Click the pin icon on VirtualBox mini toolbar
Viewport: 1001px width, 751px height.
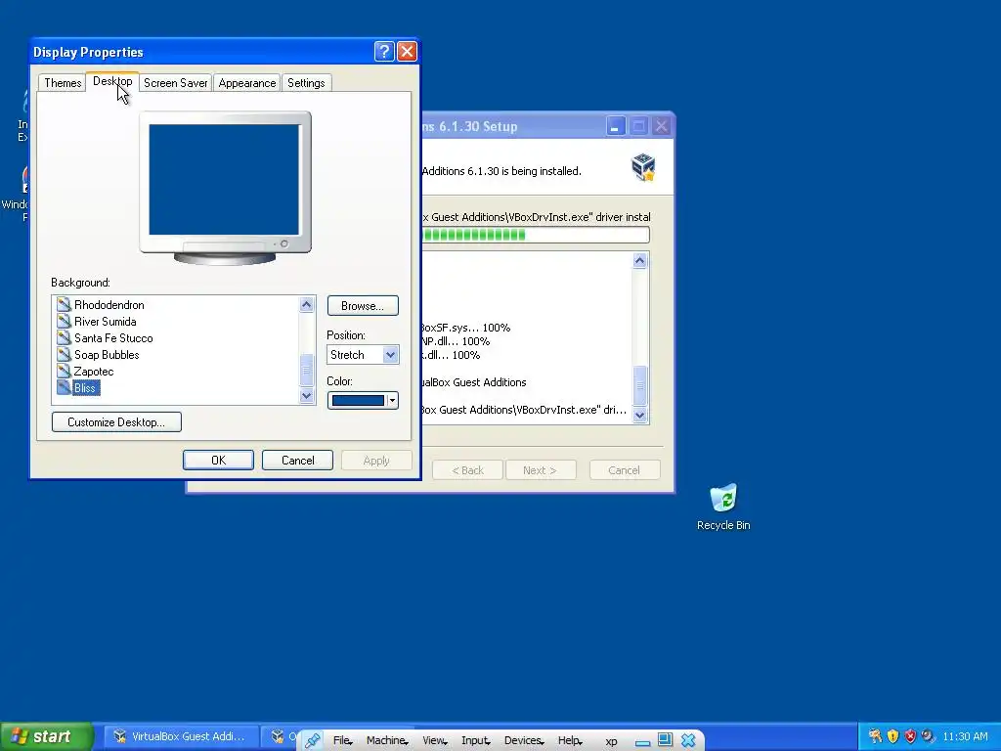coord(312,740)
